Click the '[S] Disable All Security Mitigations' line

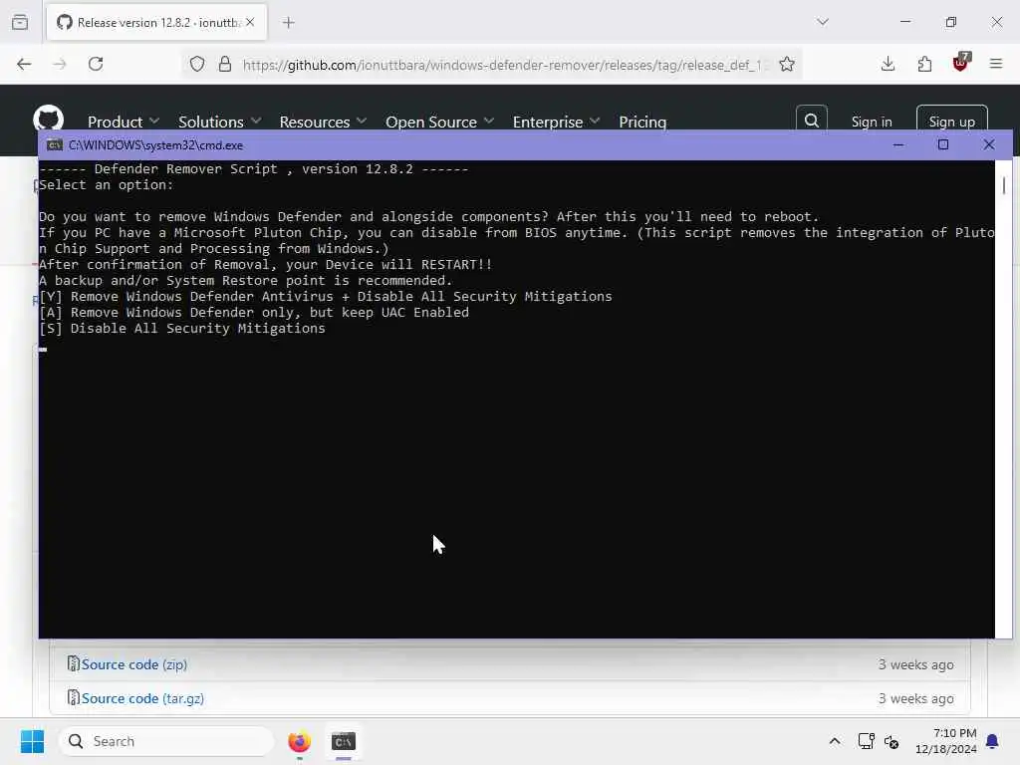[182, 329]
